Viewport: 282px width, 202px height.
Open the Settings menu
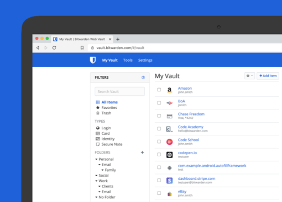click(x=145, y=60)
